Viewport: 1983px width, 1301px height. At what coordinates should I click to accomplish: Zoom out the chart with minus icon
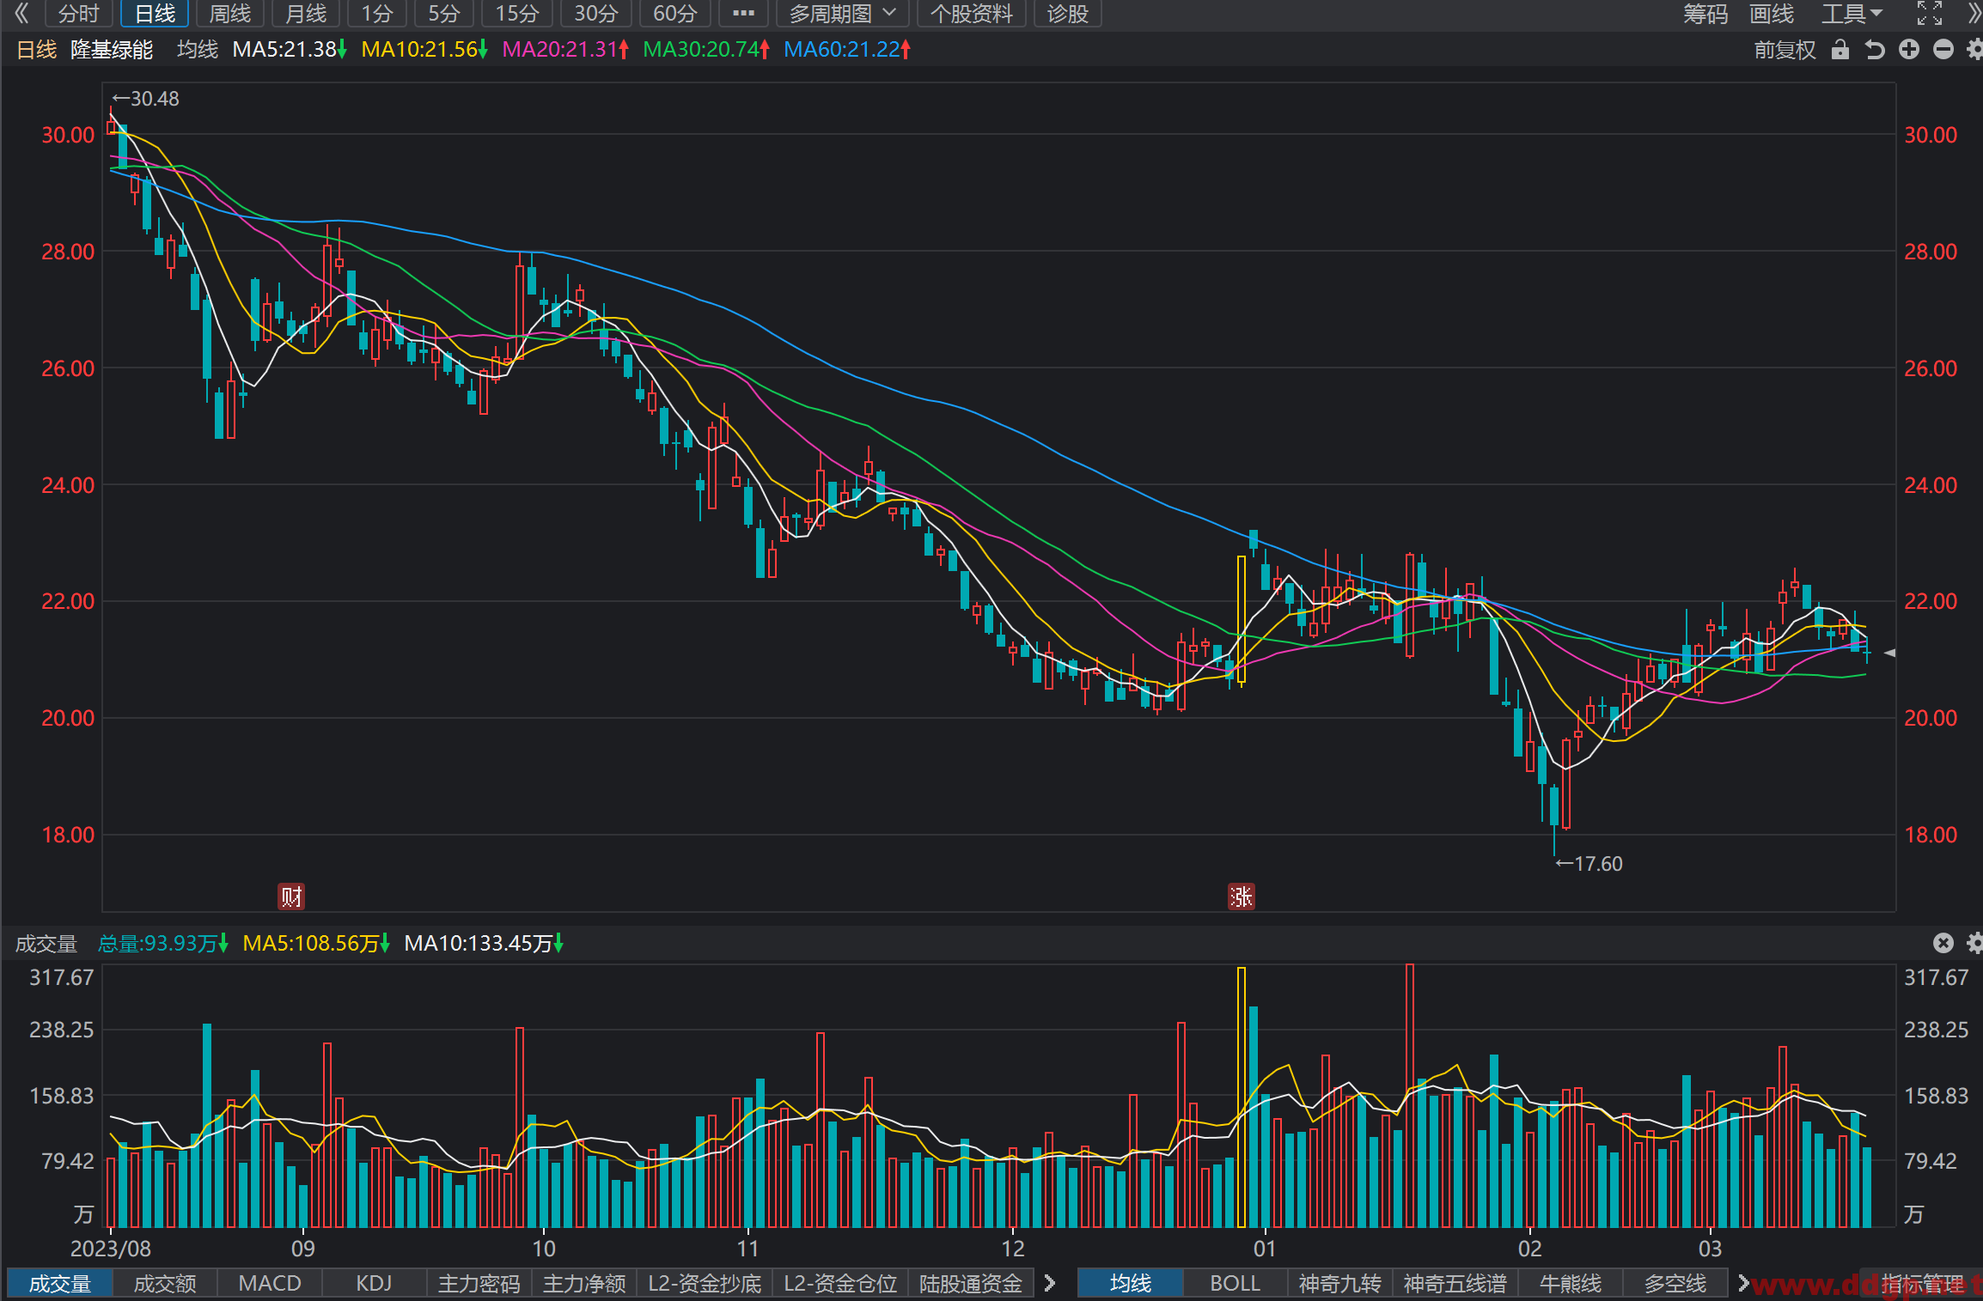[1943, 50]
